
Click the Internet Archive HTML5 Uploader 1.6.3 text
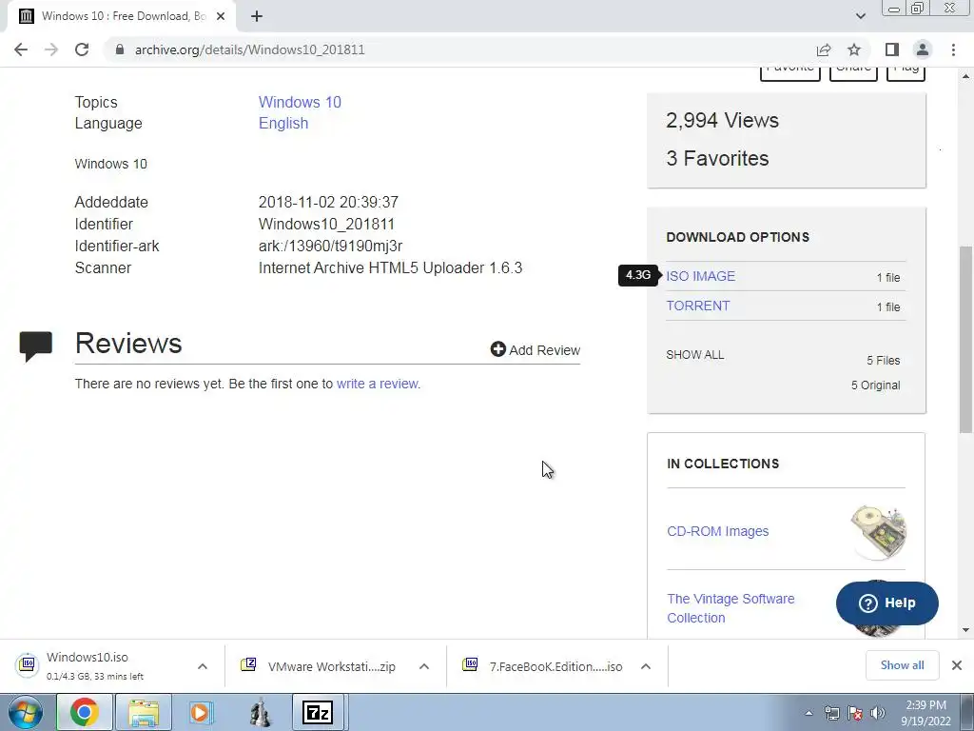point(390,267)
